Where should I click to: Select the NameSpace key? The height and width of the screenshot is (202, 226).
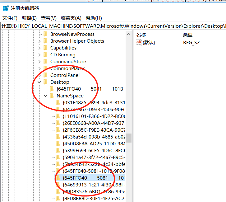point(70,96)
